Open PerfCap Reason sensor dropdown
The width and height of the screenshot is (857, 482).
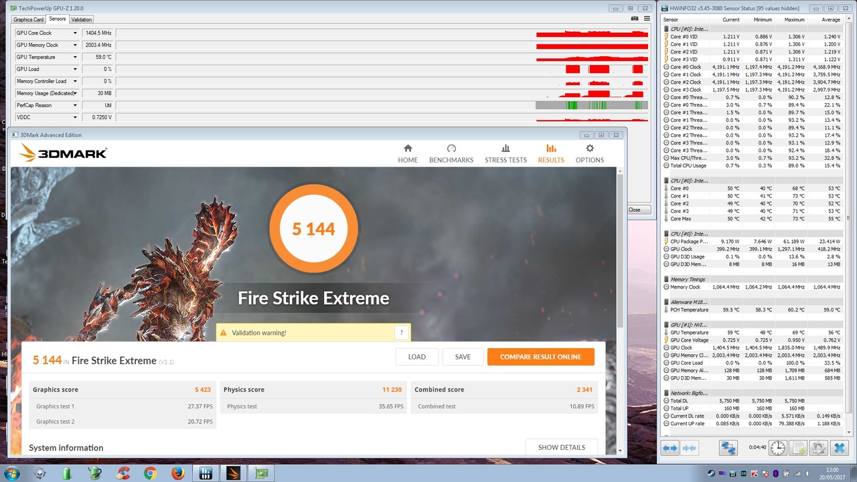75,105
